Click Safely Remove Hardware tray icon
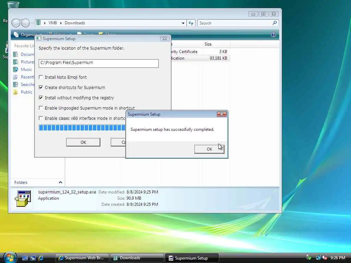Screen dimensions: 351x263 [x=309, y=258]
